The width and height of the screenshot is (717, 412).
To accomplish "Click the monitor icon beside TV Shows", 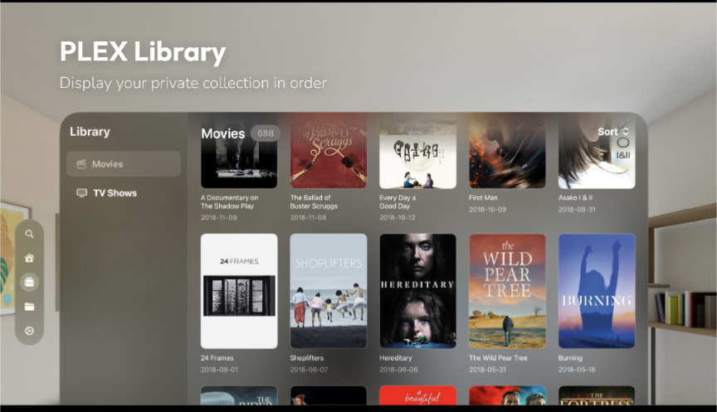I will (82, 193).
